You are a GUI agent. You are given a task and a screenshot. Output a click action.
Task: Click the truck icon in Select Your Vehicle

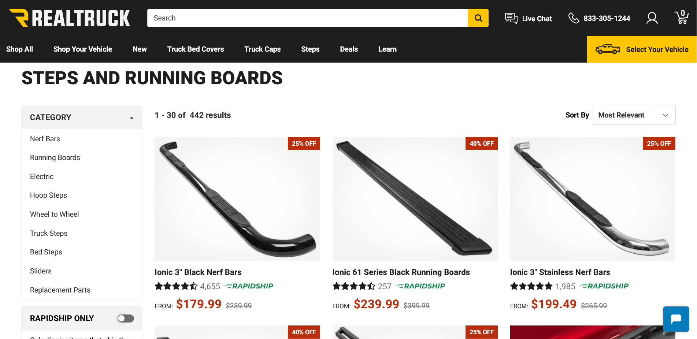608,49
